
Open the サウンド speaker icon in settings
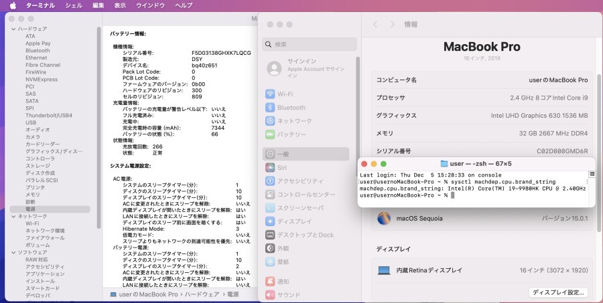[x=270, y=295]
